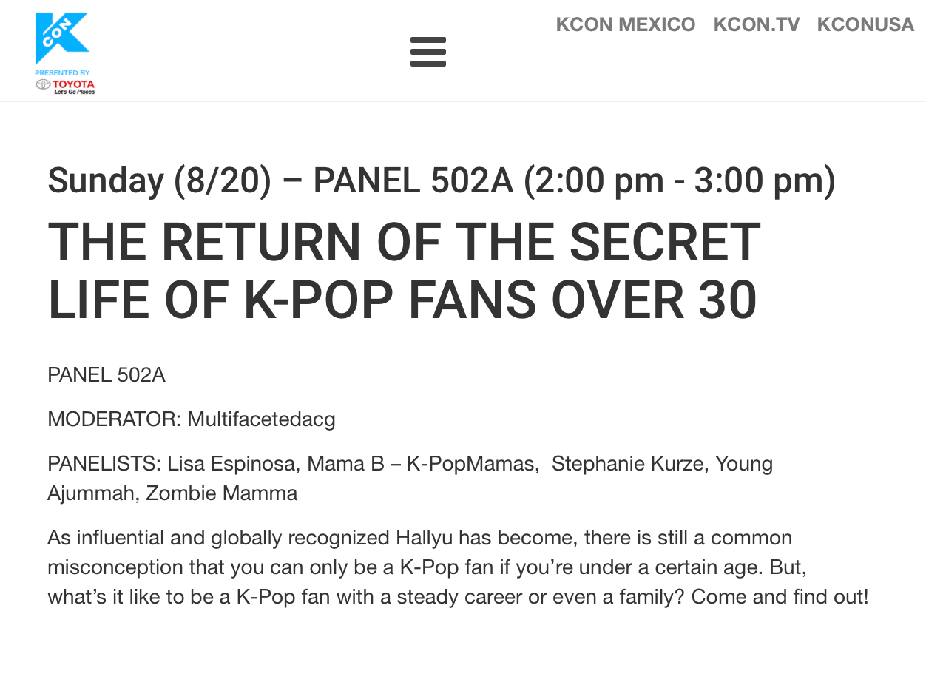Click the "Sunday (8/20)" date in the heading

(159, 181)
